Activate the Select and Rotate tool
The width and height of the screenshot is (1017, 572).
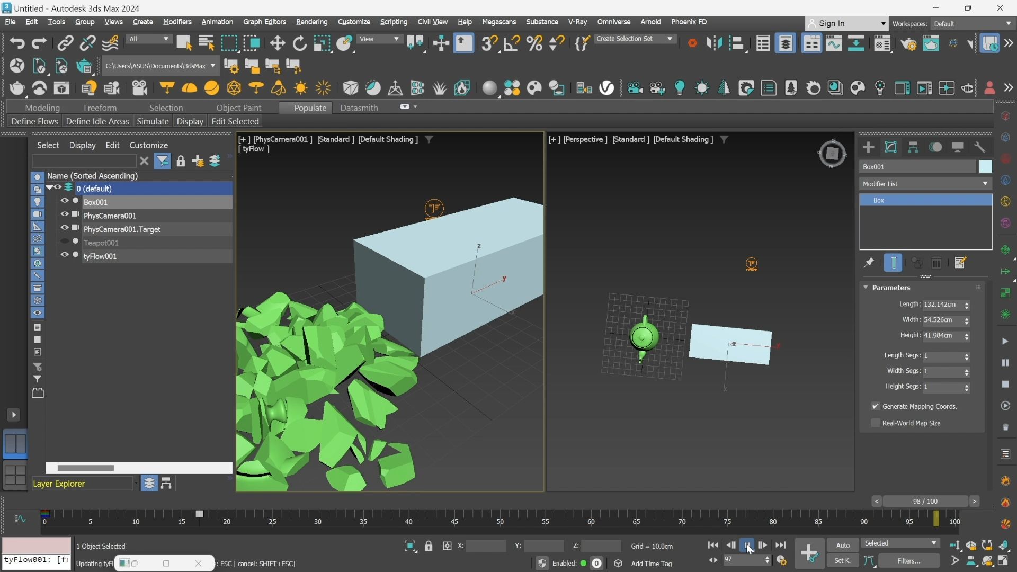300,43
